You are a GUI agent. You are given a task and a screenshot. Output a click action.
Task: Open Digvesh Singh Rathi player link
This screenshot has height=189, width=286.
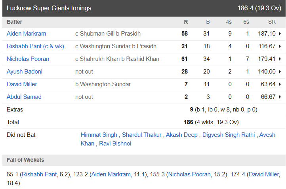tap(229, 135)
